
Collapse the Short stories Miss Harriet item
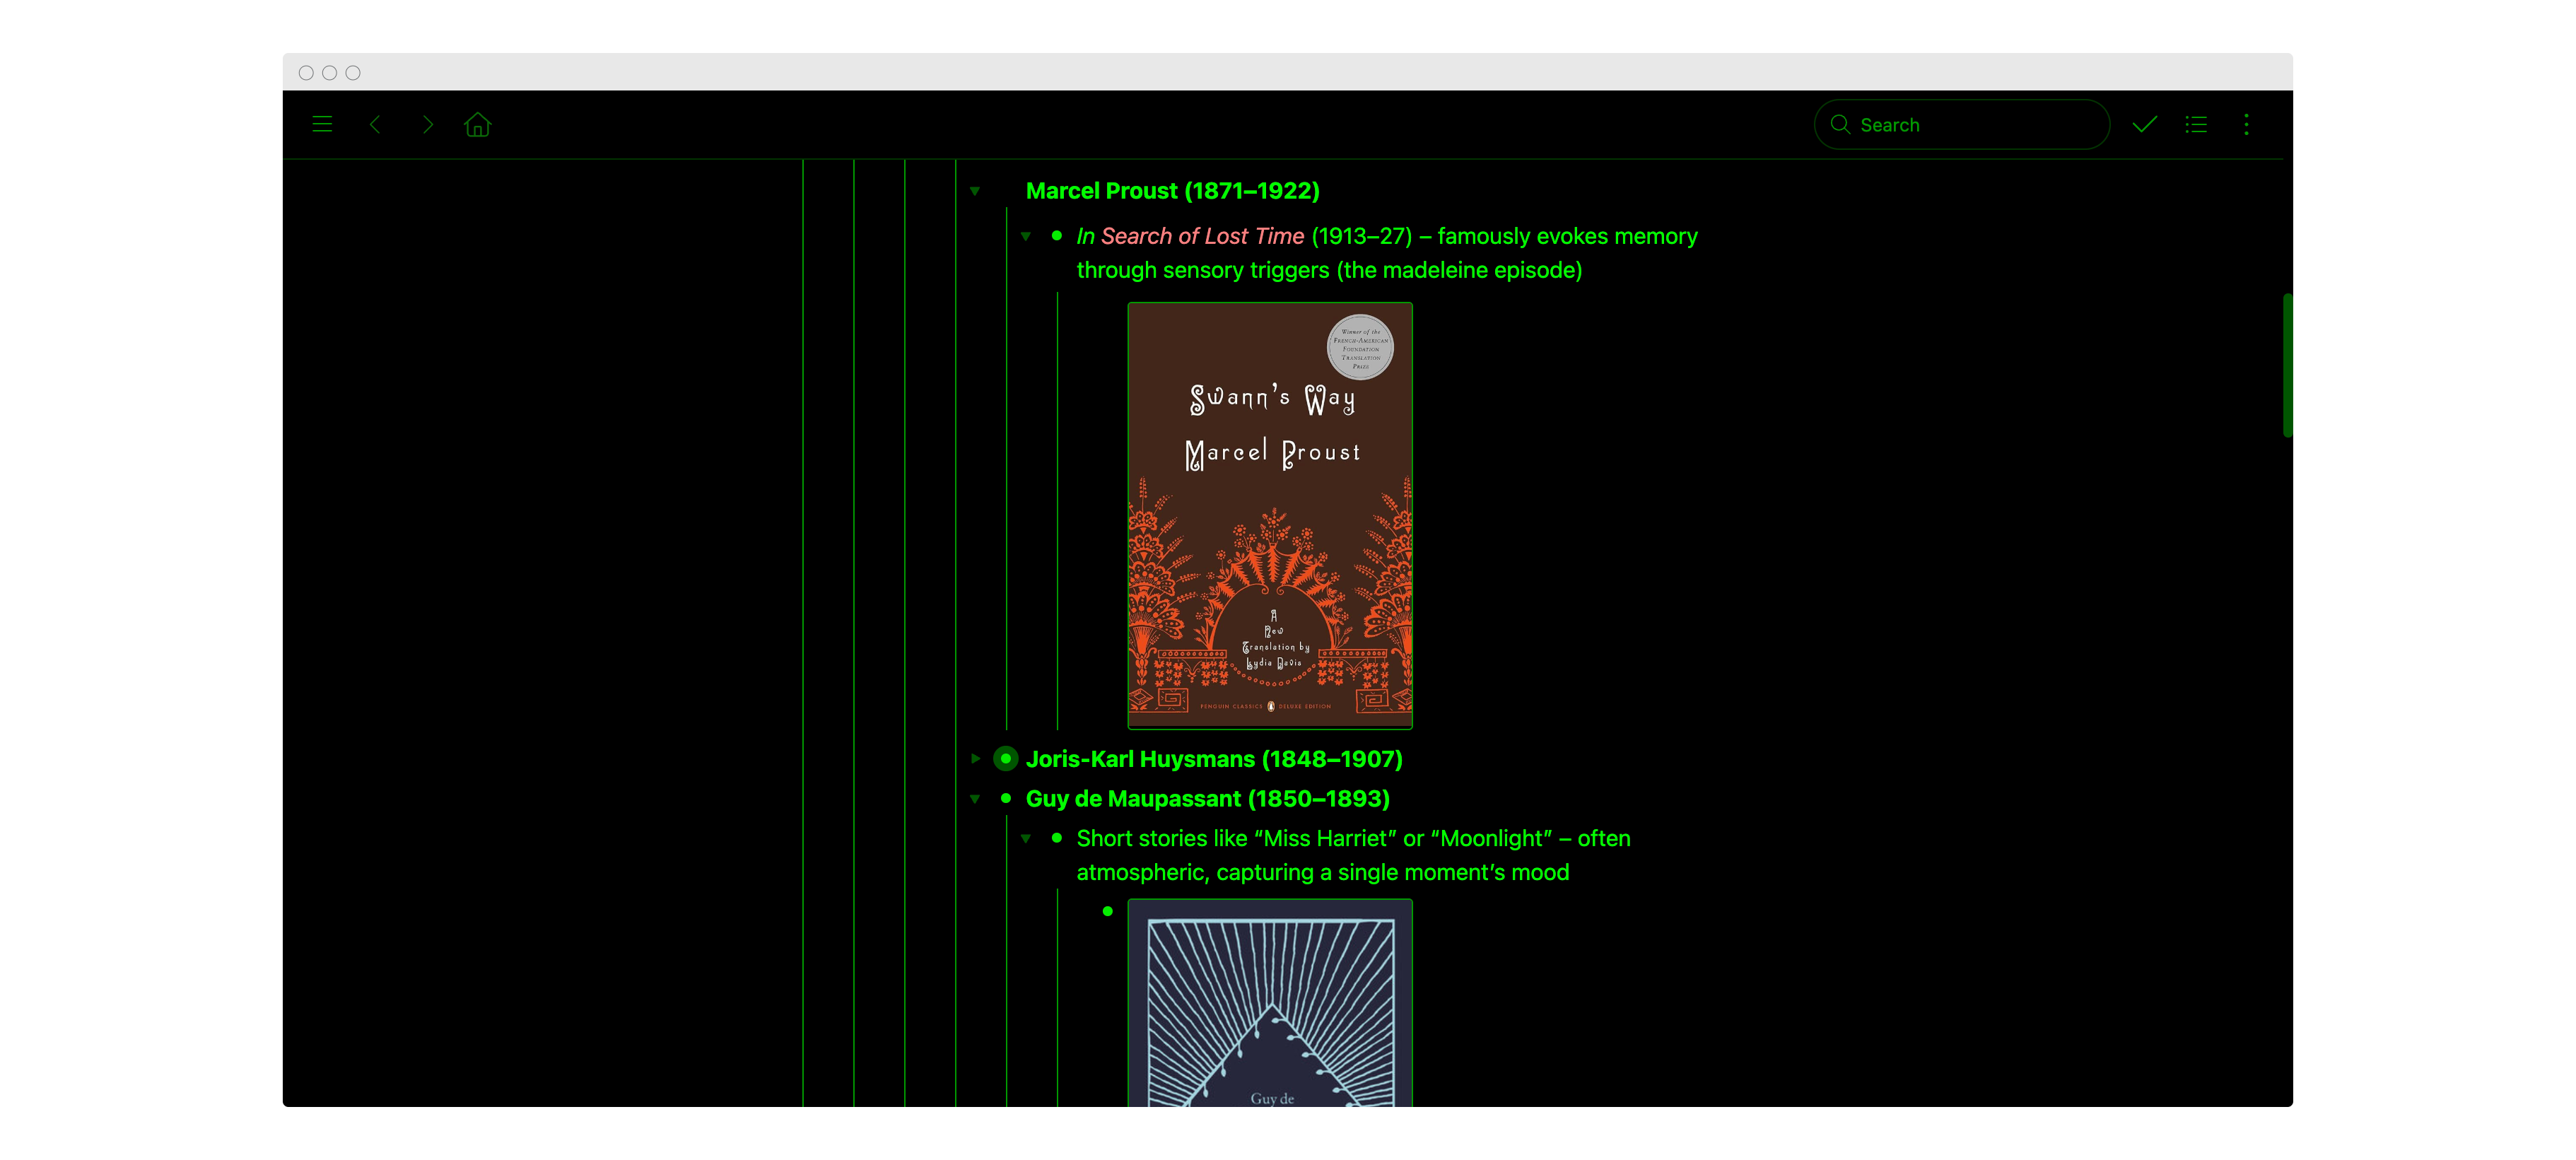[x=1026, y=839]
